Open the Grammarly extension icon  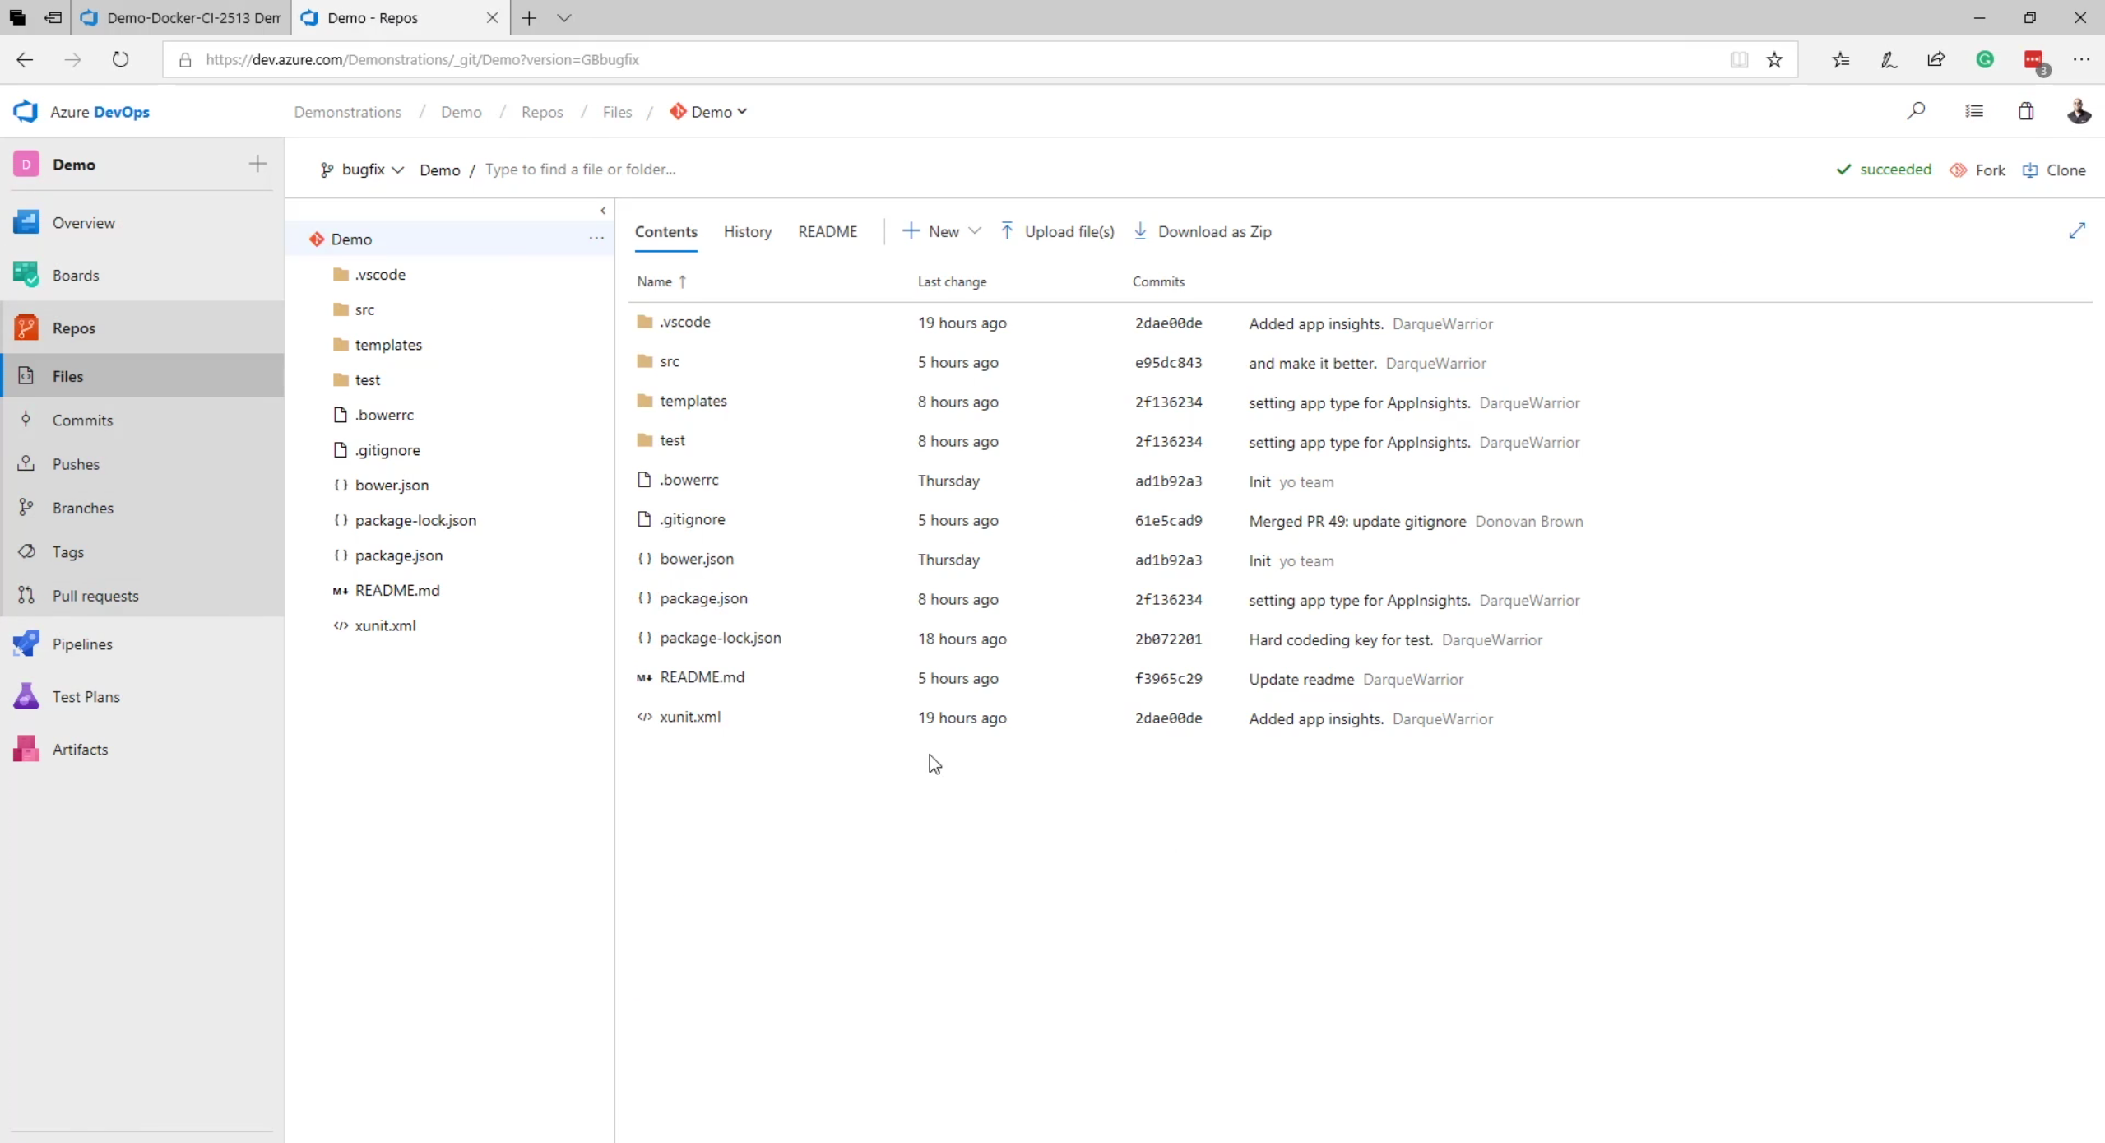tap(1985, 59)
